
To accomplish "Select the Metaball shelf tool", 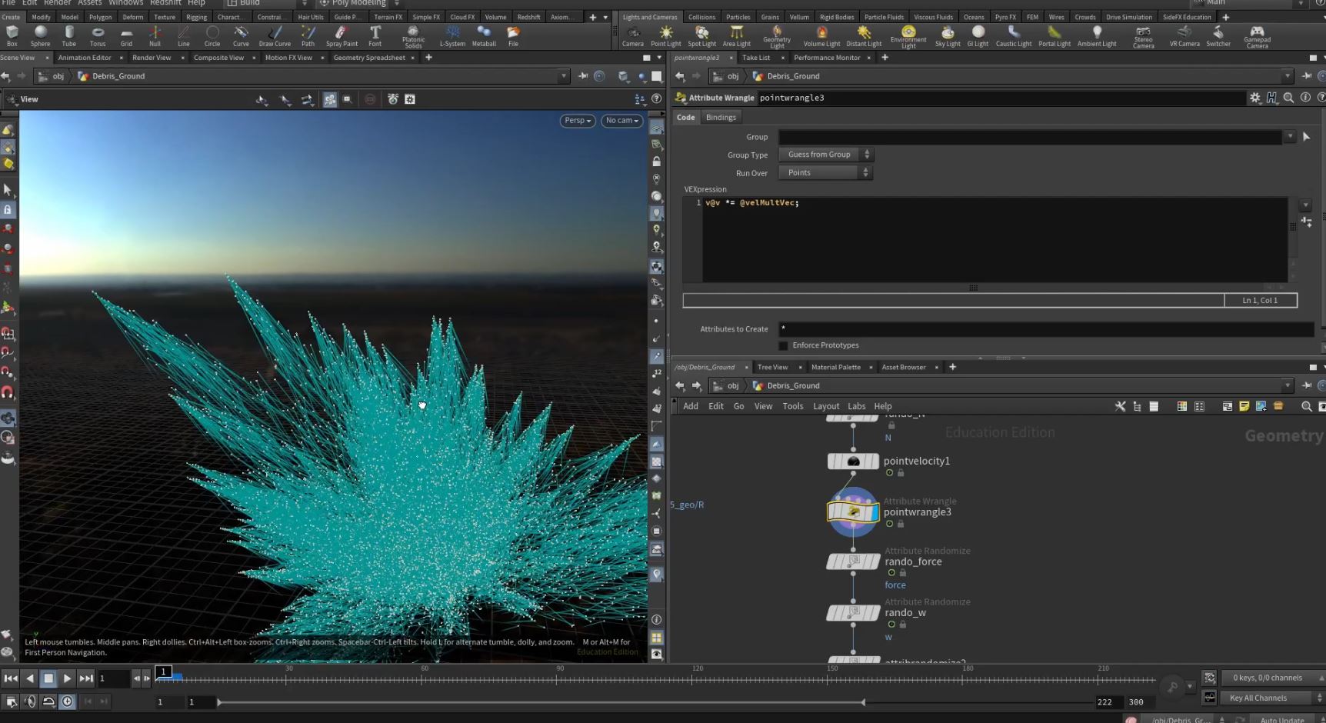I will [484, 35].
